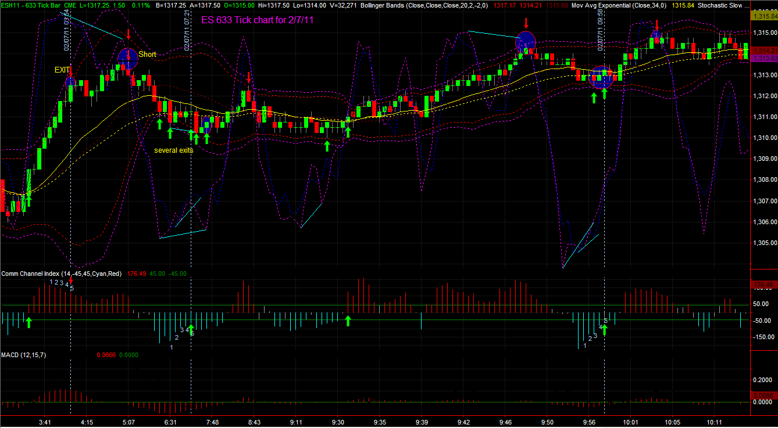The width and height of the screenshot is (778, 428).
Task: Click the 0.11% percent change value
Action: [x=141, y=5]
